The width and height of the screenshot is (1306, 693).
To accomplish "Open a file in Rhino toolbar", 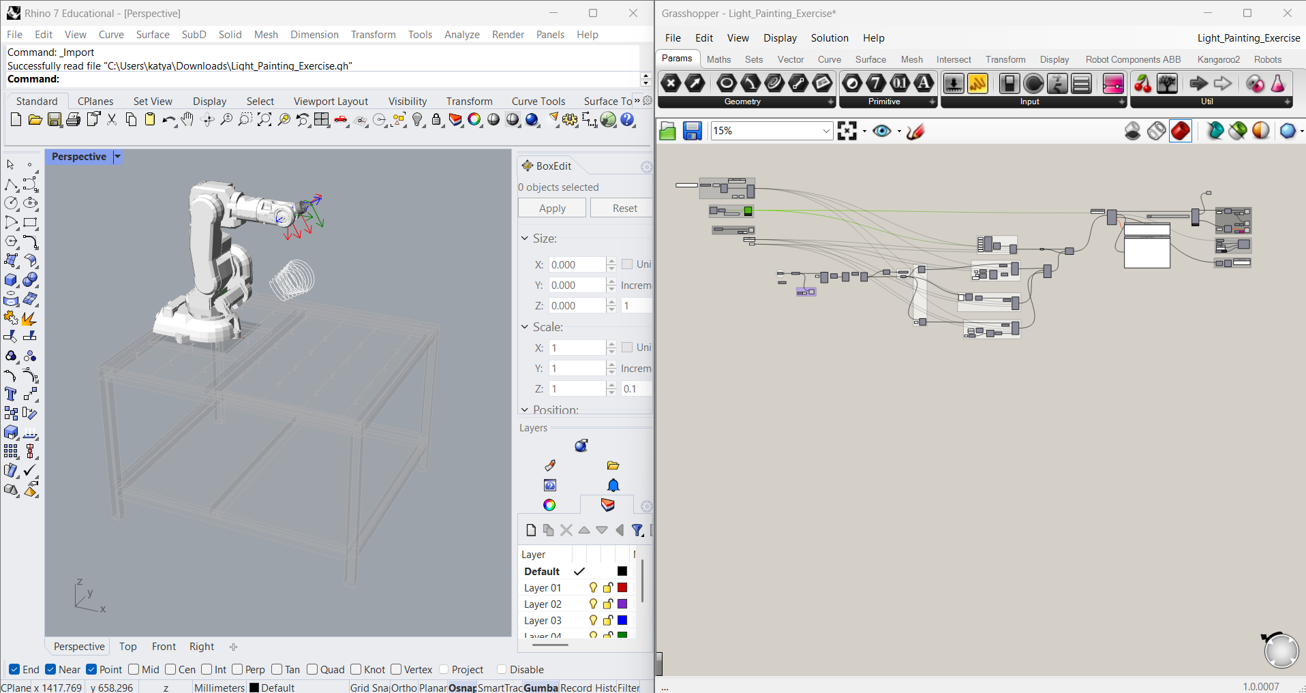I will pyautogui.click(x=35, y=120).
